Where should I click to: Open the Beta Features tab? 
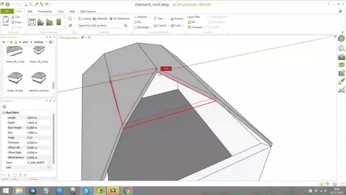click(x=88, y=11)
